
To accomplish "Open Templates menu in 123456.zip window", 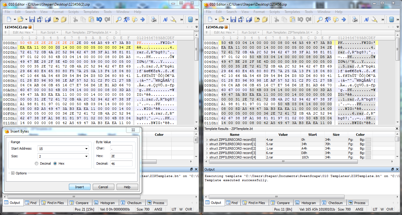I will (292, 12).
